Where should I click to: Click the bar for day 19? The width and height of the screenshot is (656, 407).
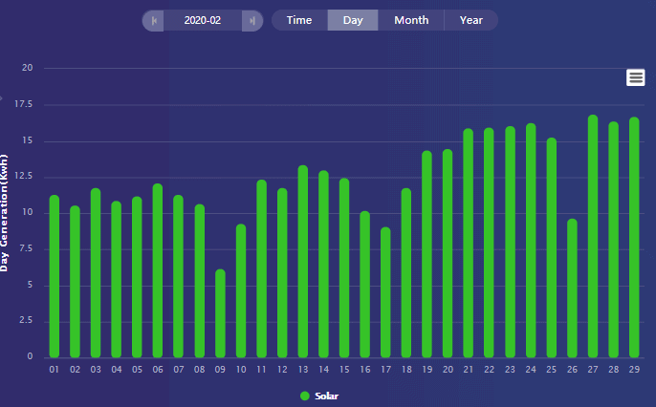point(426,254)
